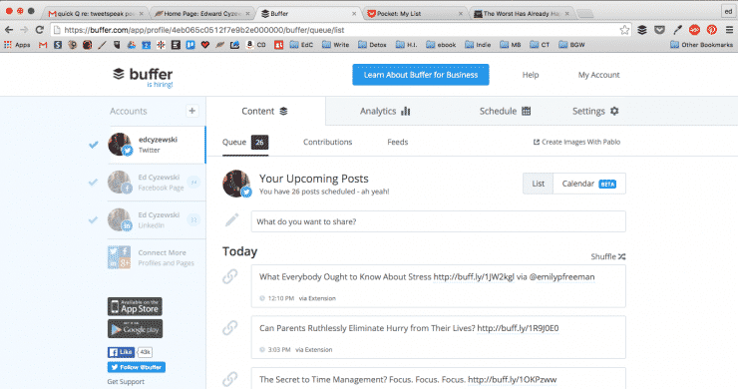Screen dimensions: 738x389
Task: Switch to List view
Action: coord(538,184)
